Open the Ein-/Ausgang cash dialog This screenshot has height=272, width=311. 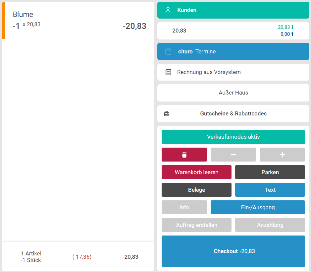coord(258,207)
